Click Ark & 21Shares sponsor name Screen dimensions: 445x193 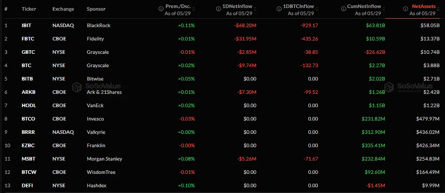[x=104, y=92]
